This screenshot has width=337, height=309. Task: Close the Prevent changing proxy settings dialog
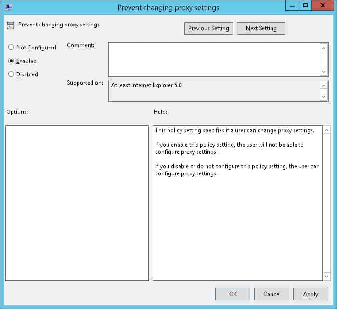(x=323, y=6)
